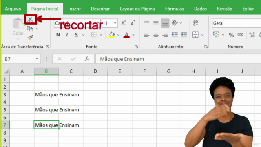Apply red font color A
Viewport: 261px width, 147px height.
[x=126, y=35]
